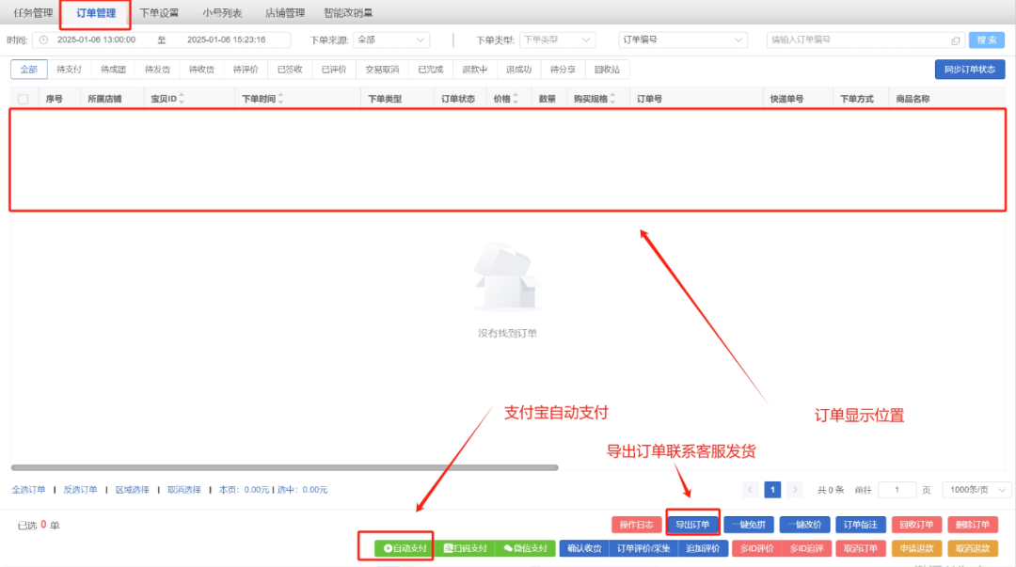
Task: Click the QR code icon on 扫码支付
Action: point(449,548)
